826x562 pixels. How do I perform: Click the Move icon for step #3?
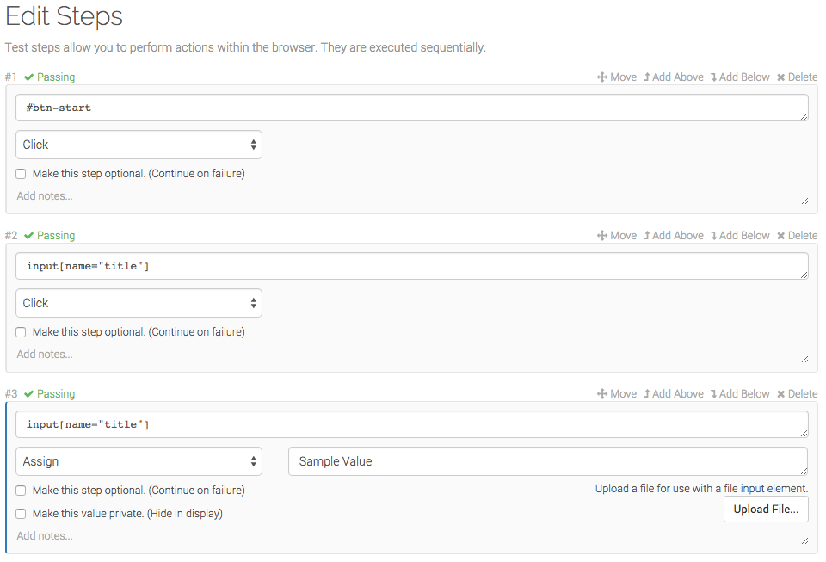616,393
